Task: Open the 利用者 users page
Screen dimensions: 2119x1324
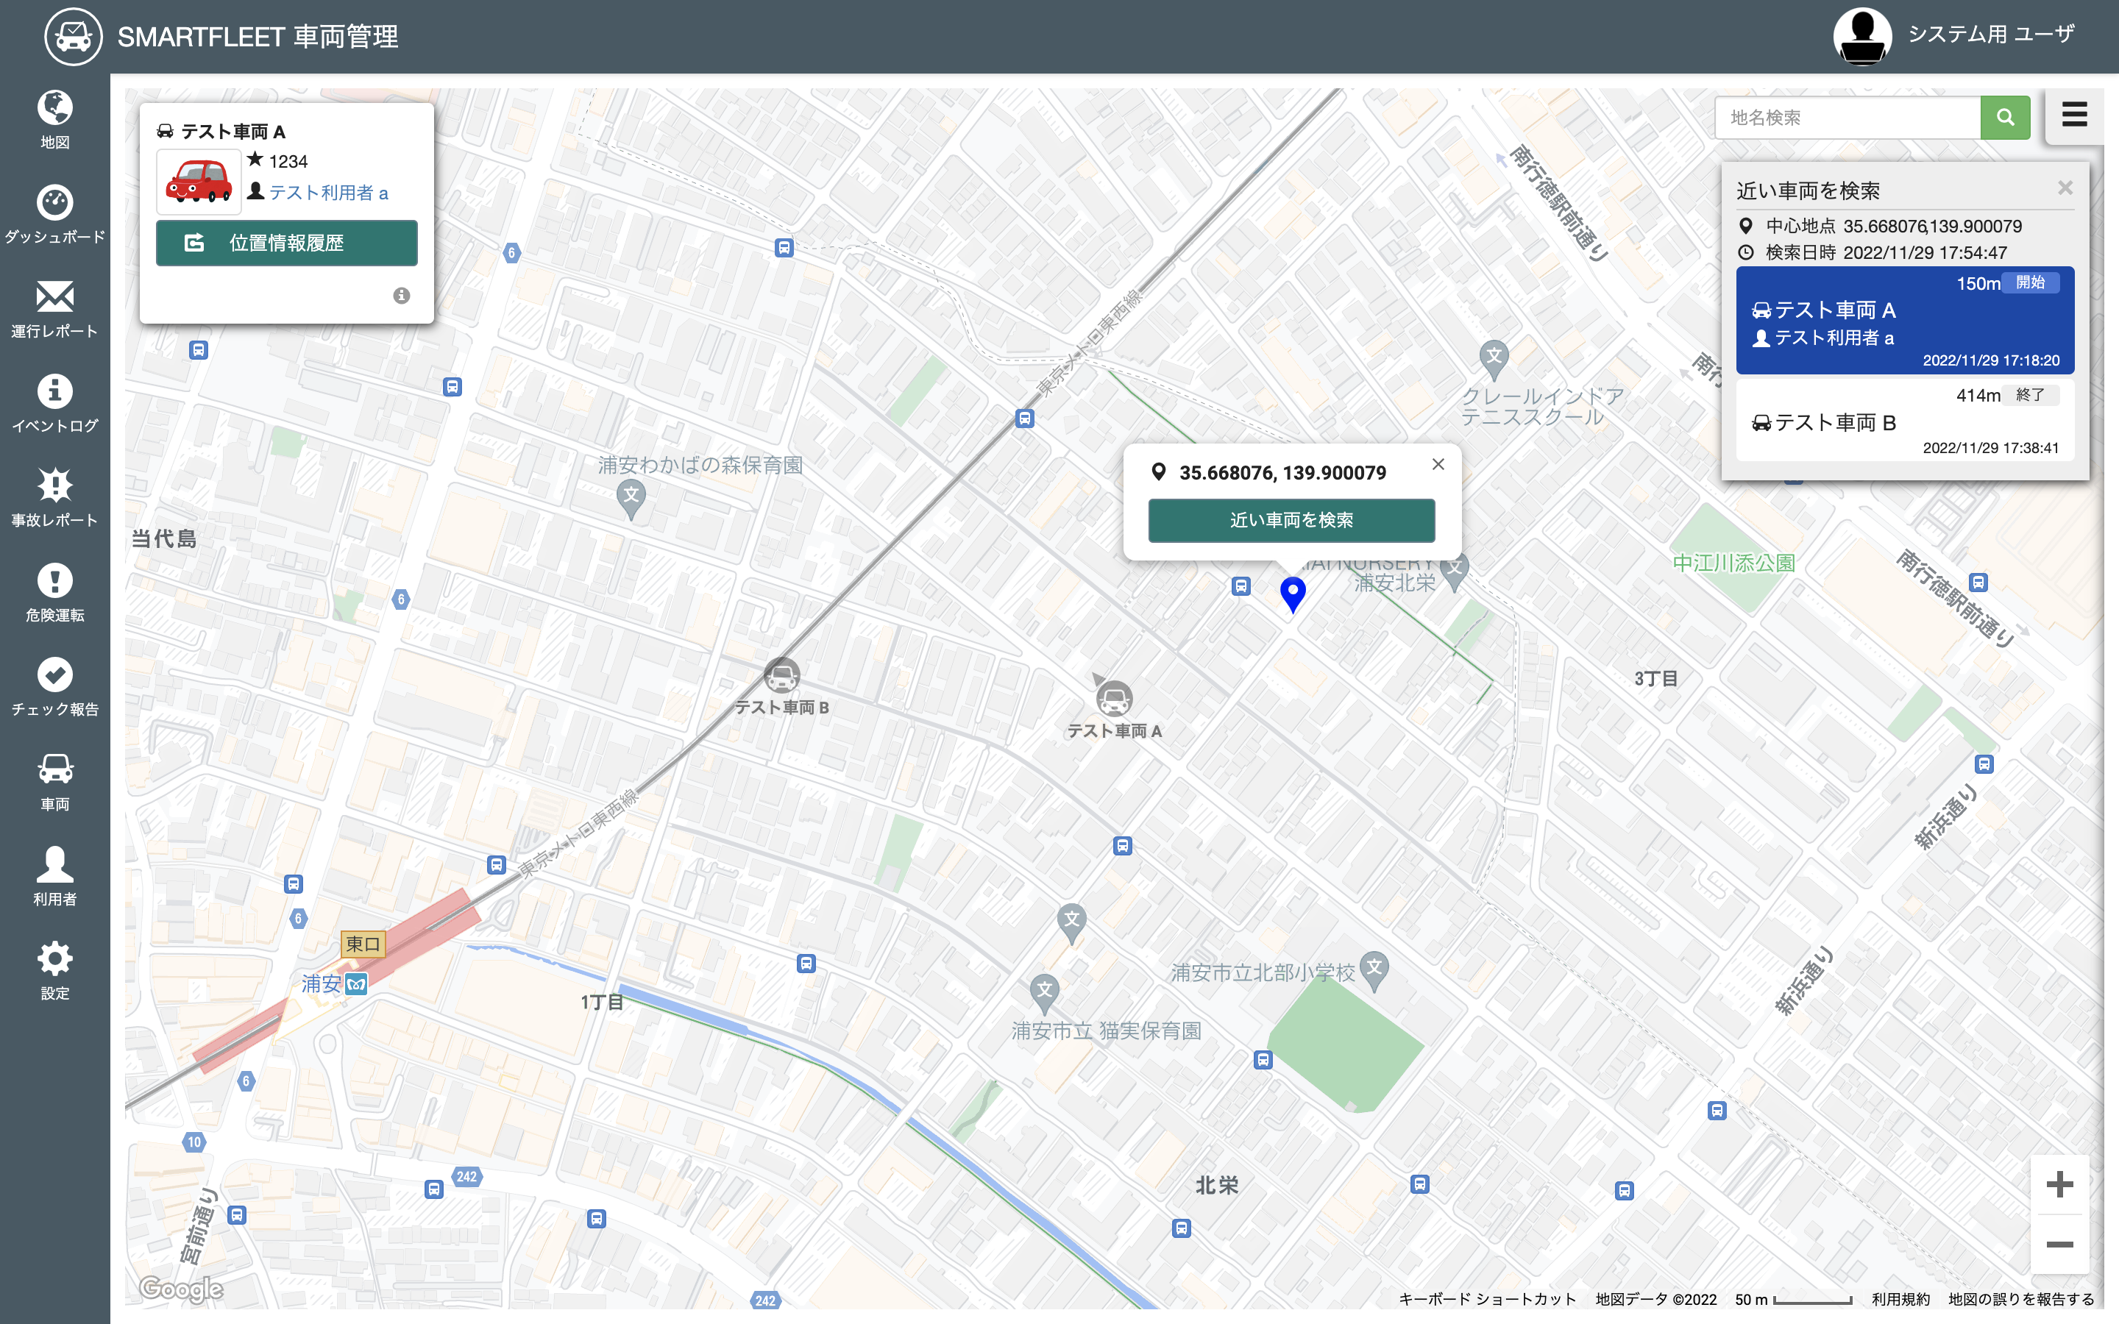Action: tap(54, 878)
